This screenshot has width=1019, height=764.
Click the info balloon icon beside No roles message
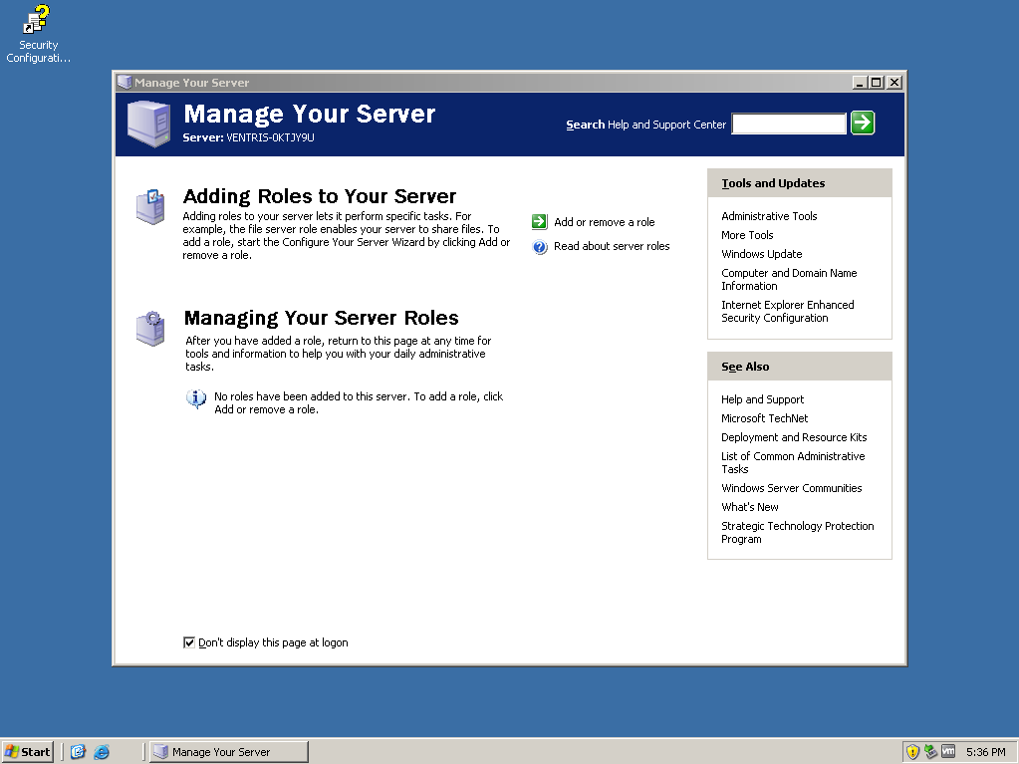(x=195, y=397)
